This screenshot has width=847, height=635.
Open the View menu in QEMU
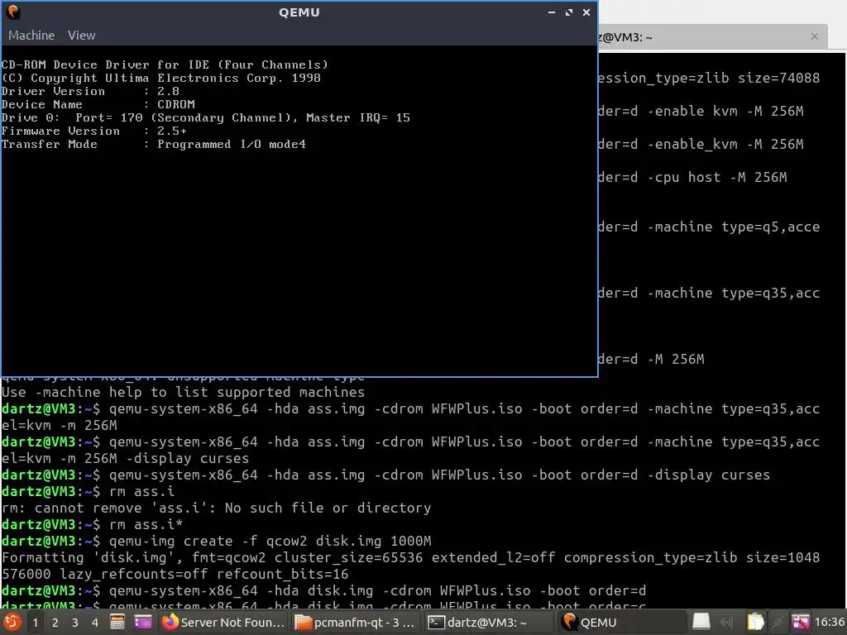[82, 35]
